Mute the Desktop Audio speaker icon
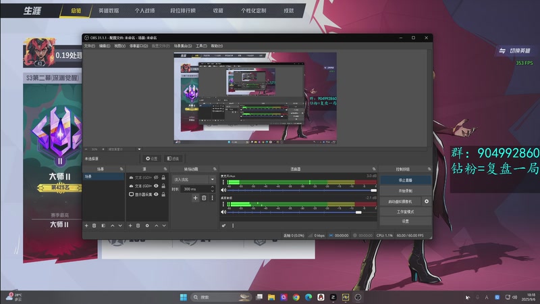 click(223, 212)
